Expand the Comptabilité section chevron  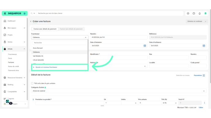(x=24, y=92)
